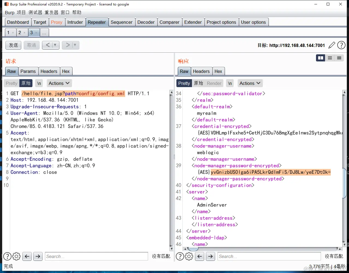Viewport: 349px width, 273px height.
Task: Click the response horizontal scrollbar thumb
Action: (x=193, y=249)
